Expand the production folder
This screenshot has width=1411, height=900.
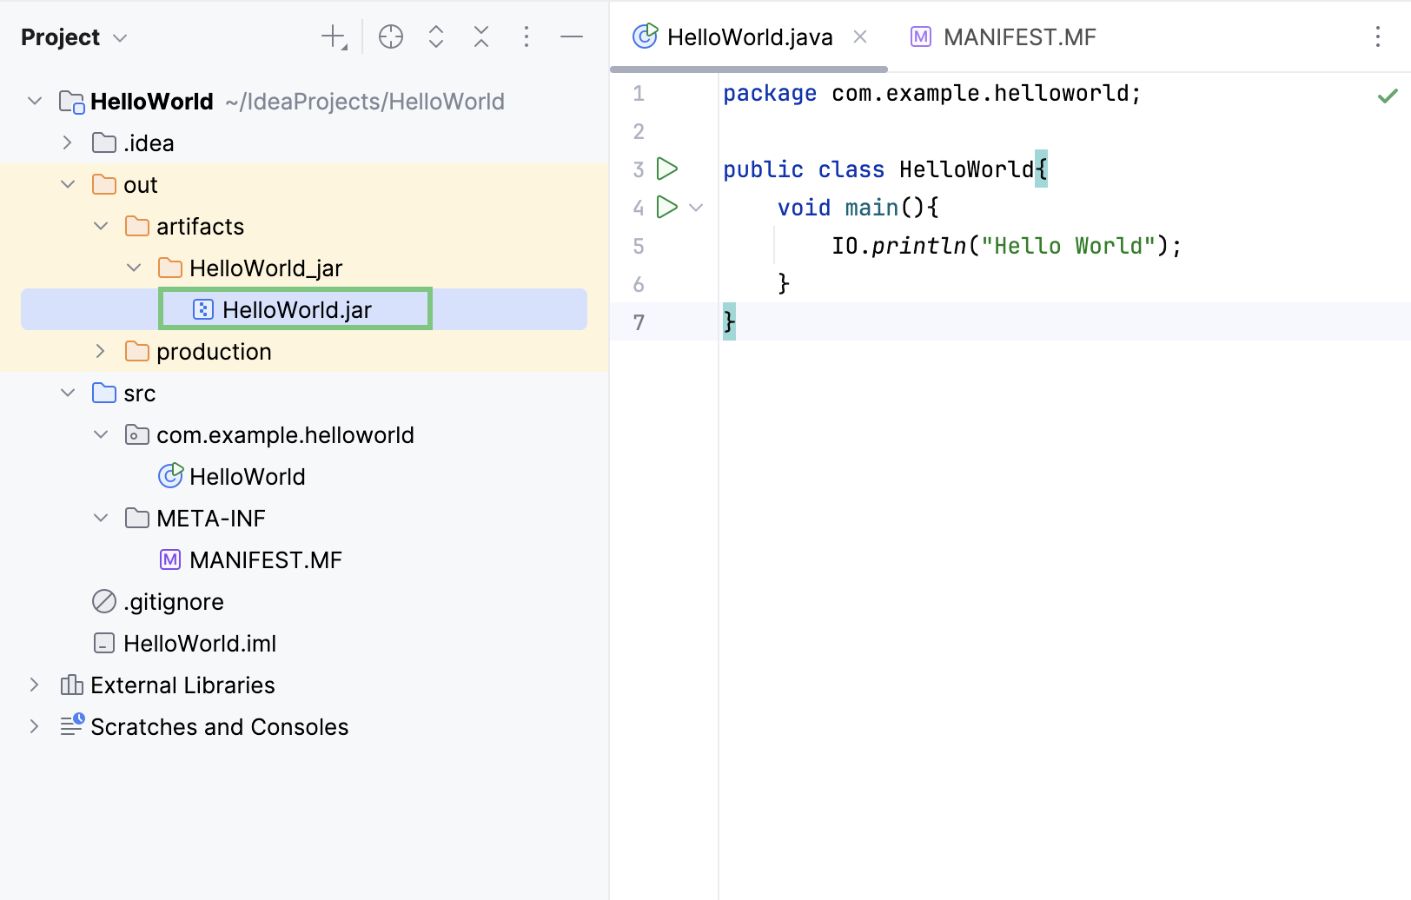[x=101, y=351]
